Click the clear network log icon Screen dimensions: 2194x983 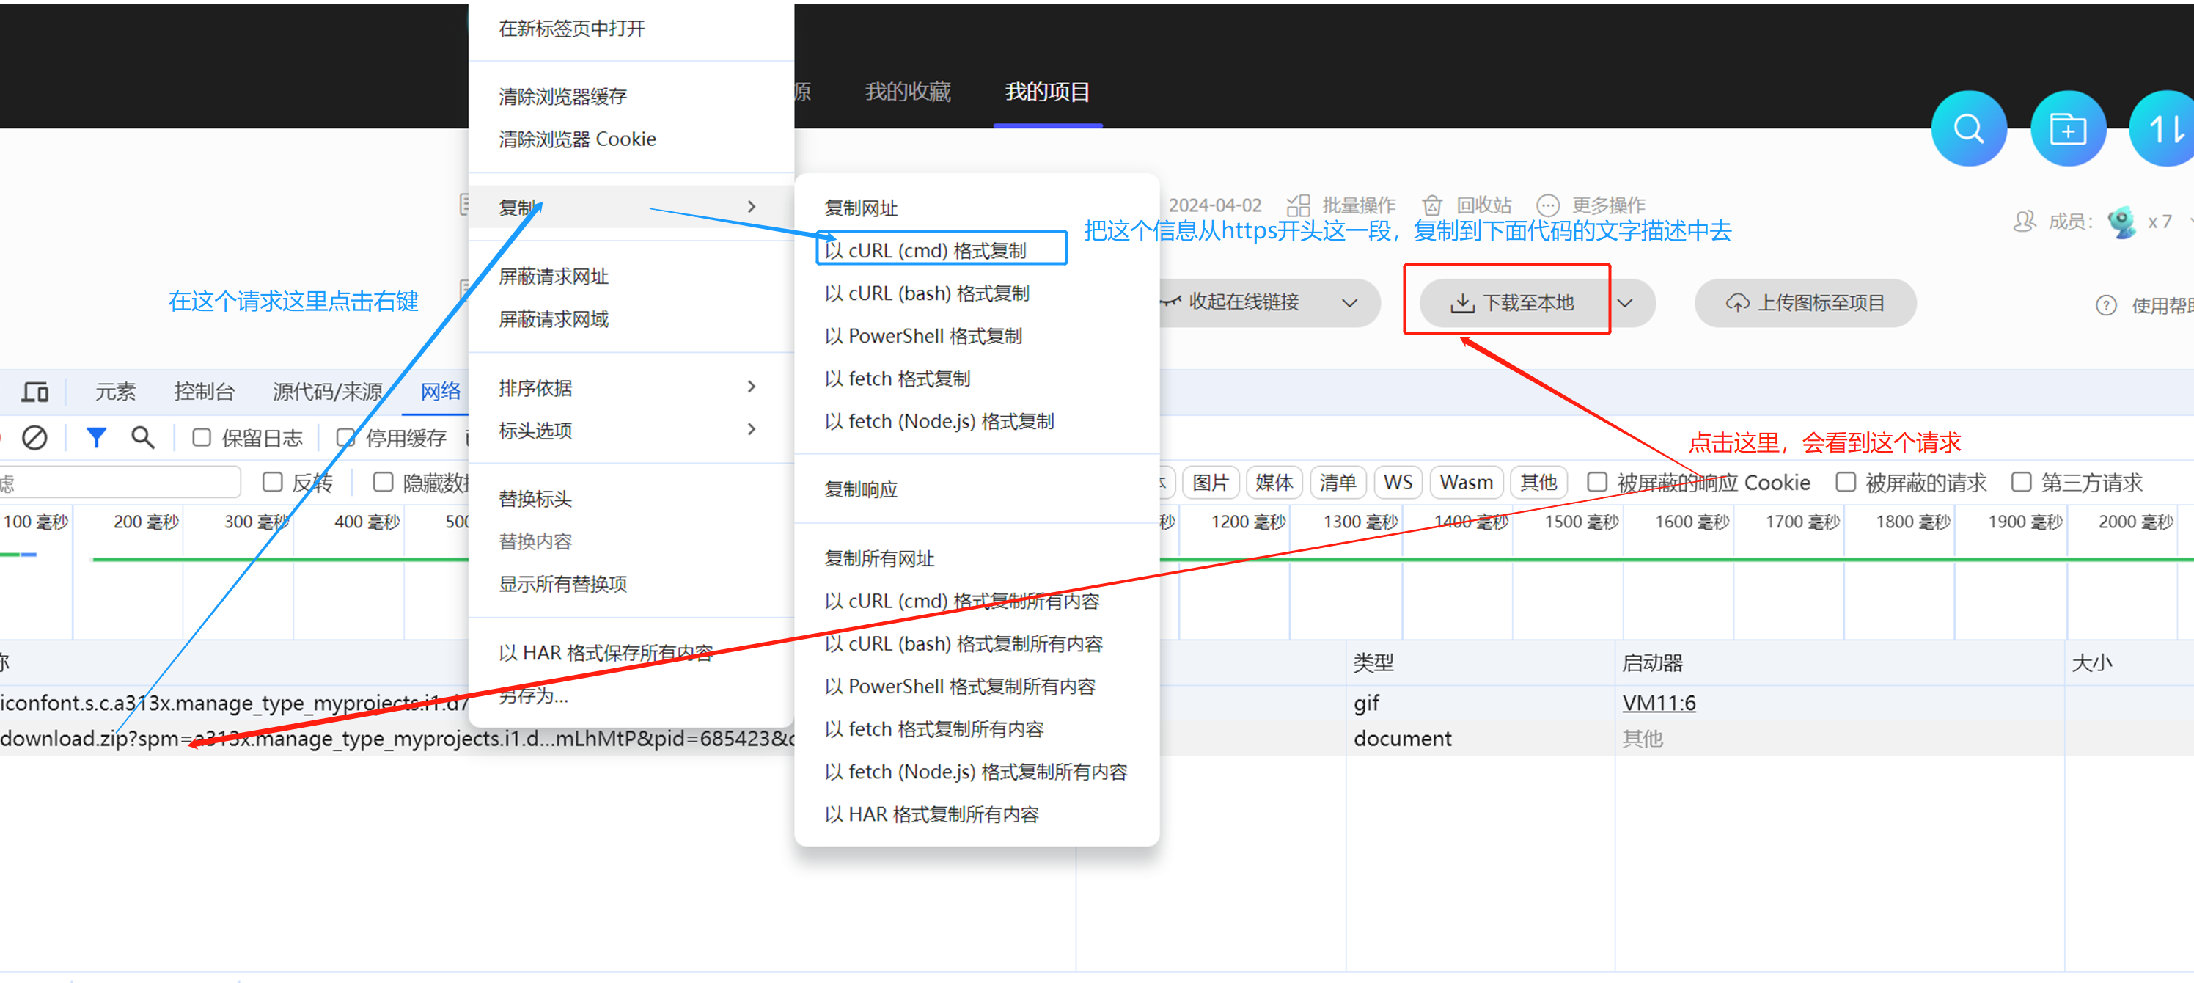pos(34,438)
